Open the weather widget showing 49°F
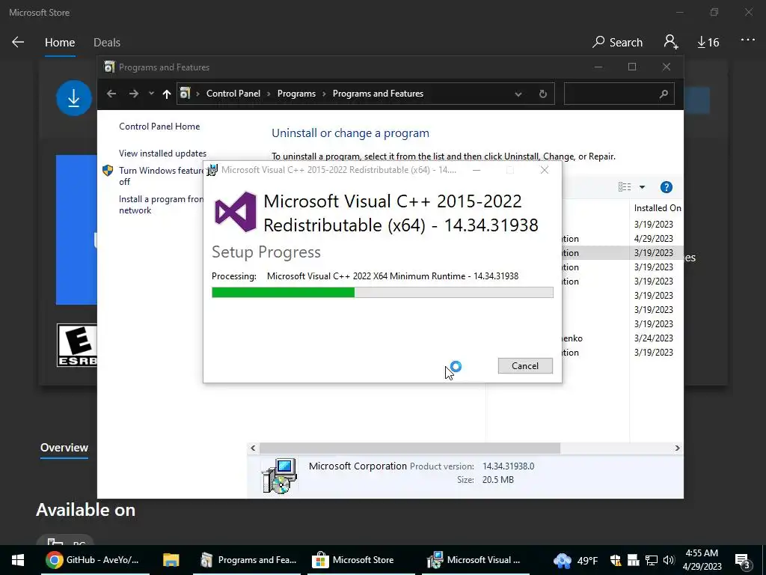Screen dimensions: 766x575 [575, 560]
